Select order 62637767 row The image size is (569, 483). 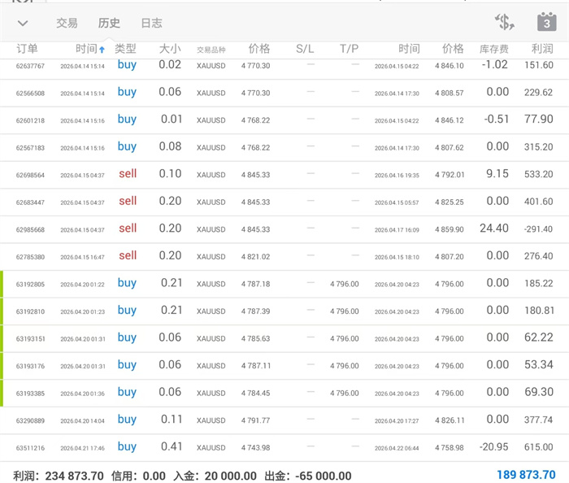click(x=284, y=69)
